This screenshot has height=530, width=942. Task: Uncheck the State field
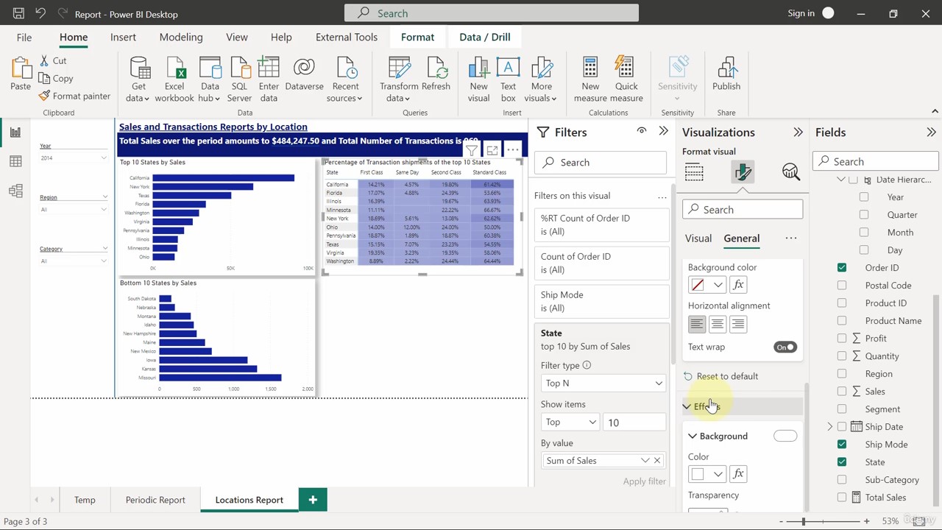(842, 462)
